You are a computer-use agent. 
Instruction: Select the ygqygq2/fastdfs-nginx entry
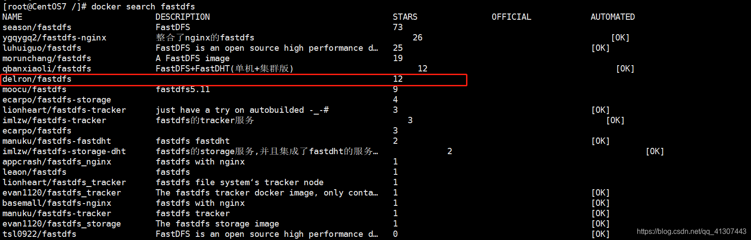(54, 38)
